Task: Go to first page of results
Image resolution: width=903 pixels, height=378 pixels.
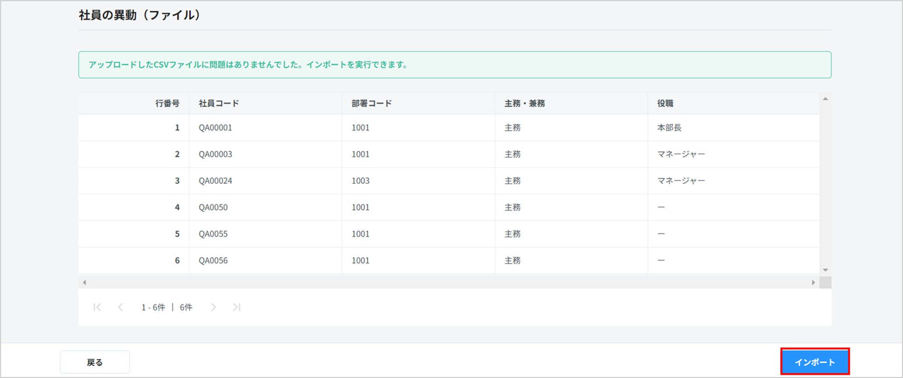Action: [x=97, y=307]
